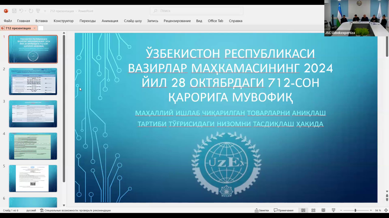
Task: Go to next slide using double-down arrow
Action: [387, 200]
